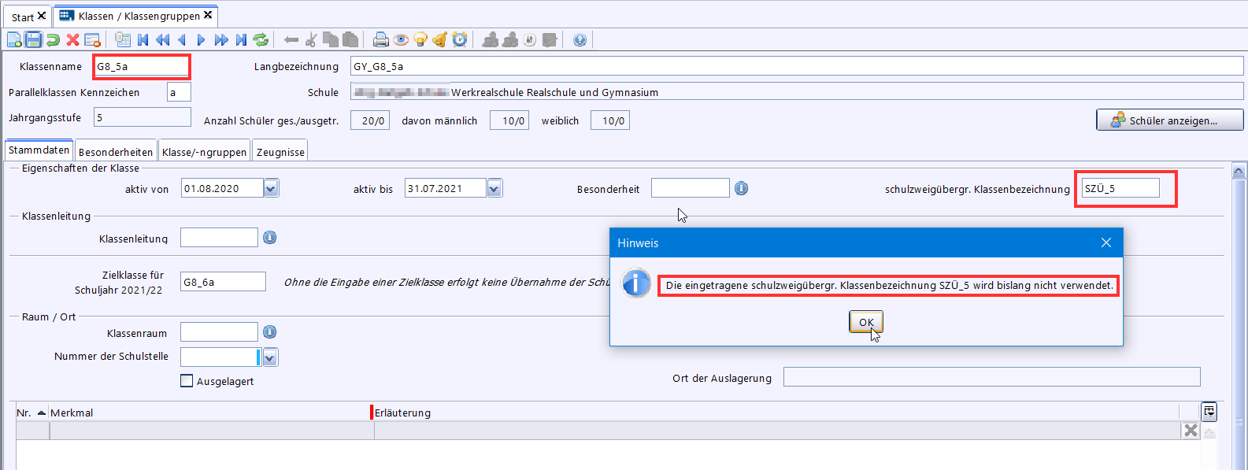
Task: Open the 'aktiv von' date dropdown
Action: (271, 188)
